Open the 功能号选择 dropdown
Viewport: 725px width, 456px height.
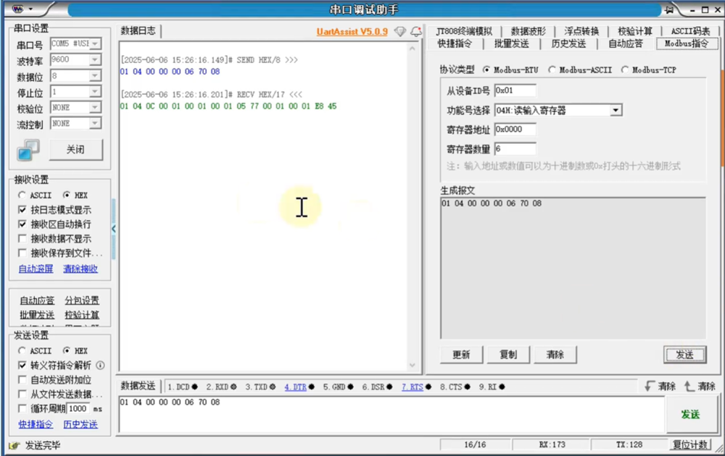click(x=616, y=111)
